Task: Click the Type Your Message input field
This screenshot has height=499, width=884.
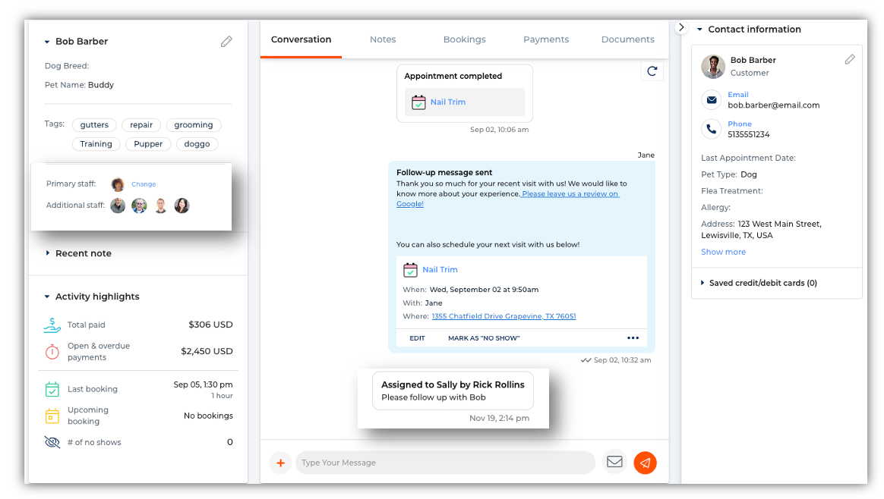Action: click(444, 463)
